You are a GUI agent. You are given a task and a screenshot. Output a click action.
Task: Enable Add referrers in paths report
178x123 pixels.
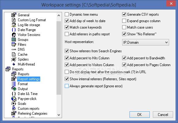point(67,34)
